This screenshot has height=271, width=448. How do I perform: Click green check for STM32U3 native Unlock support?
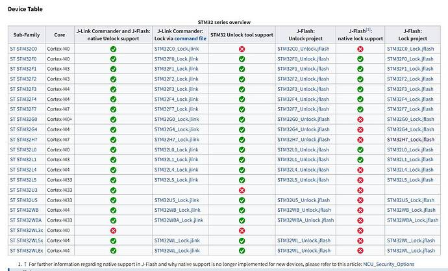click(113, 190)
